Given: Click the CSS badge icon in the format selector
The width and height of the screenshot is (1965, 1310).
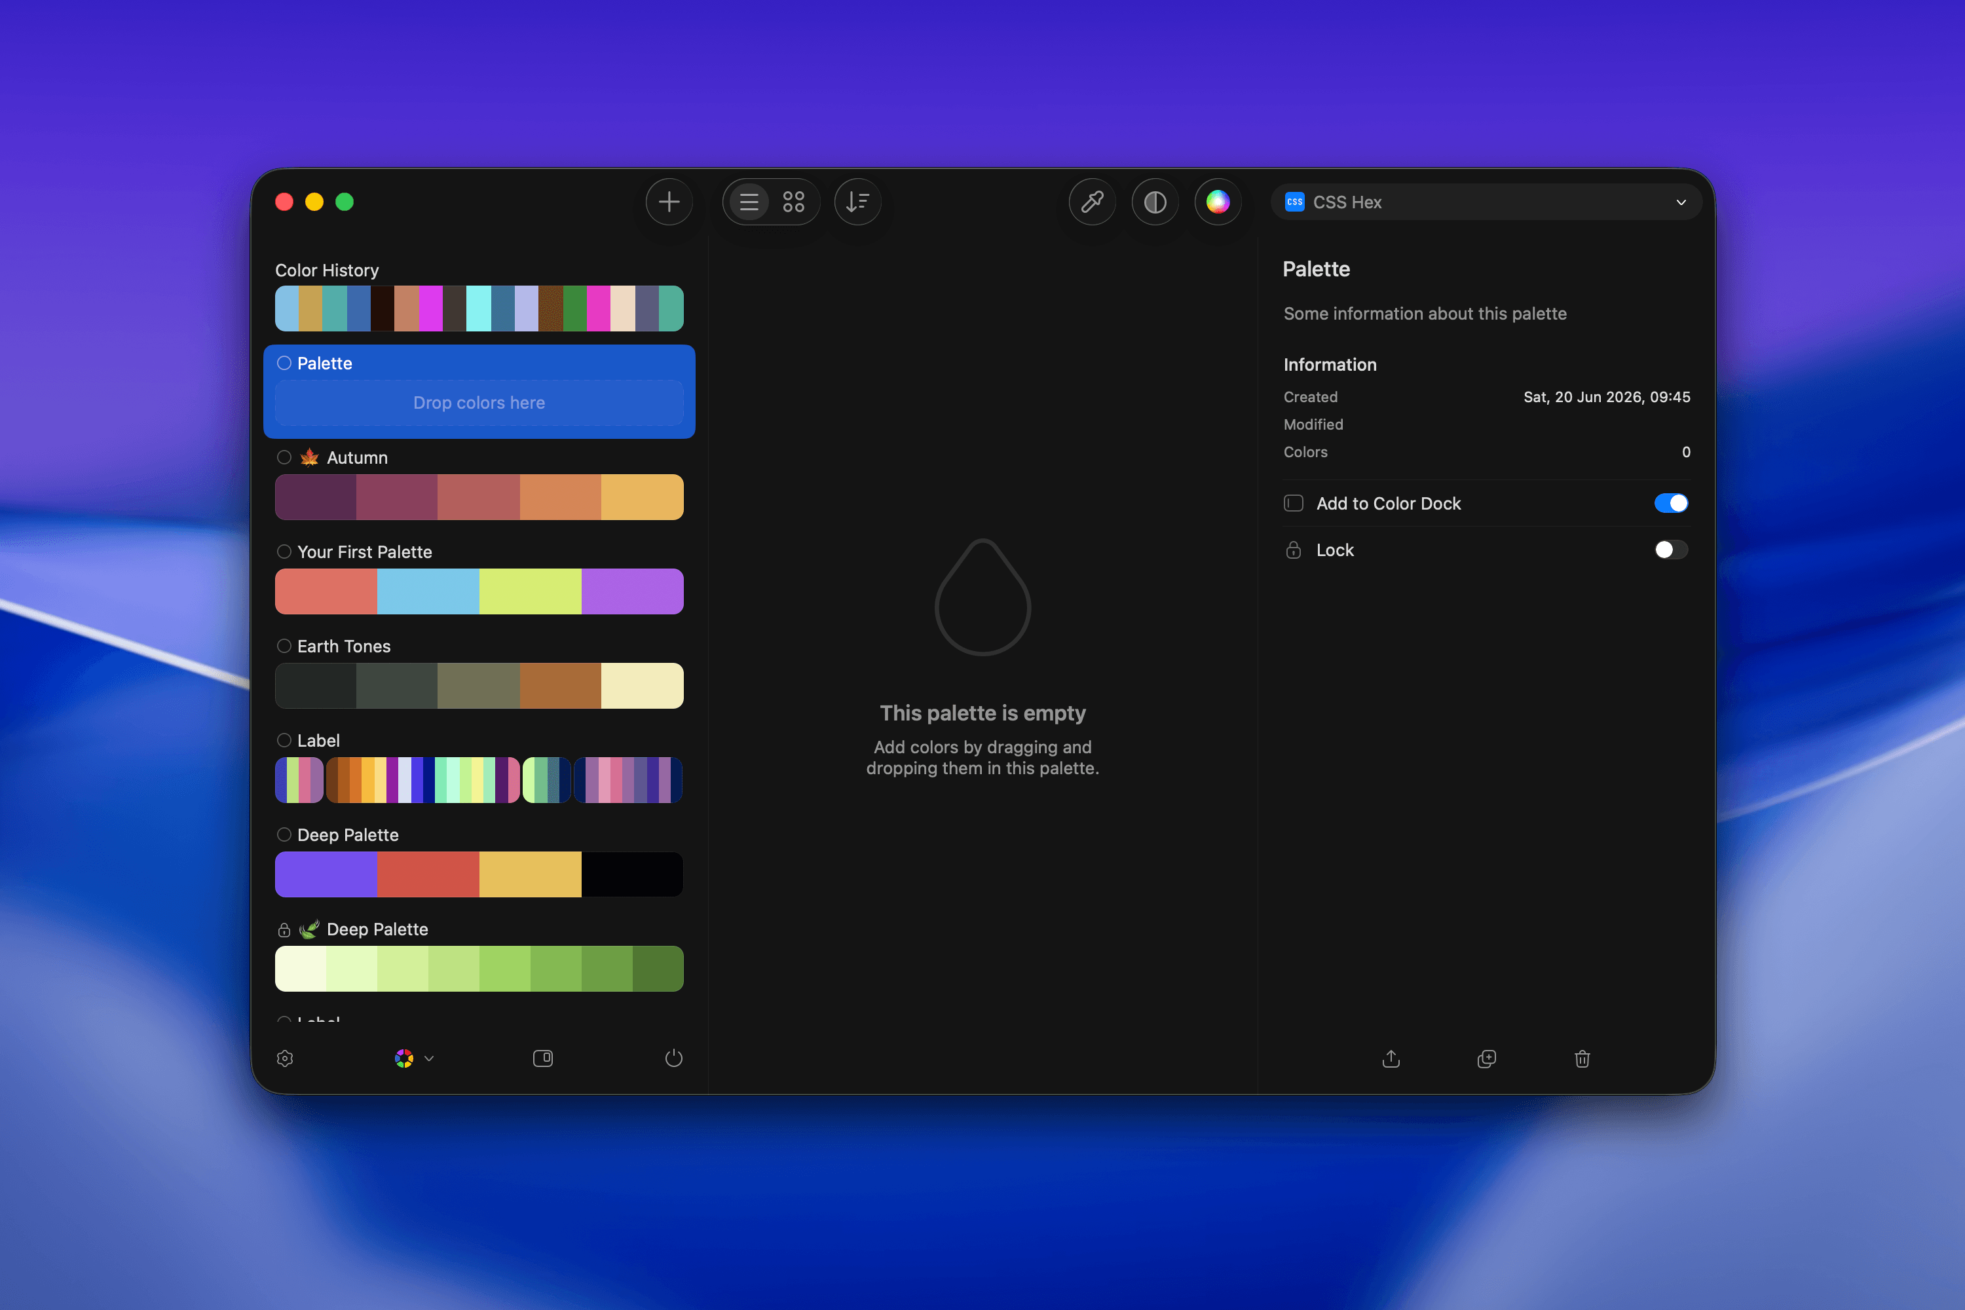Looking at the screenshot, I should pyautogui.click(x=1295, y=201).
